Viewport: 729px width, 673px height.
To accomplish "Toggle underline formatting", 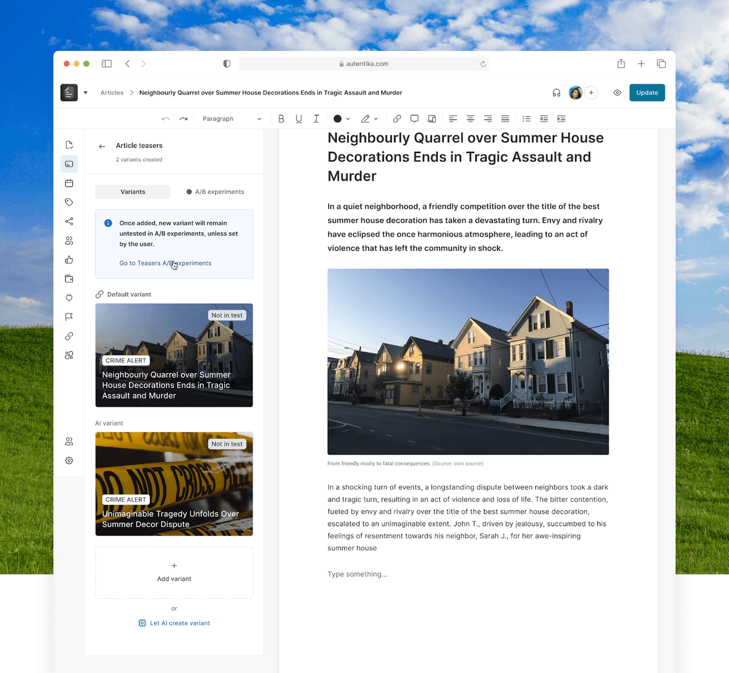I will click(x=299, y=119).
